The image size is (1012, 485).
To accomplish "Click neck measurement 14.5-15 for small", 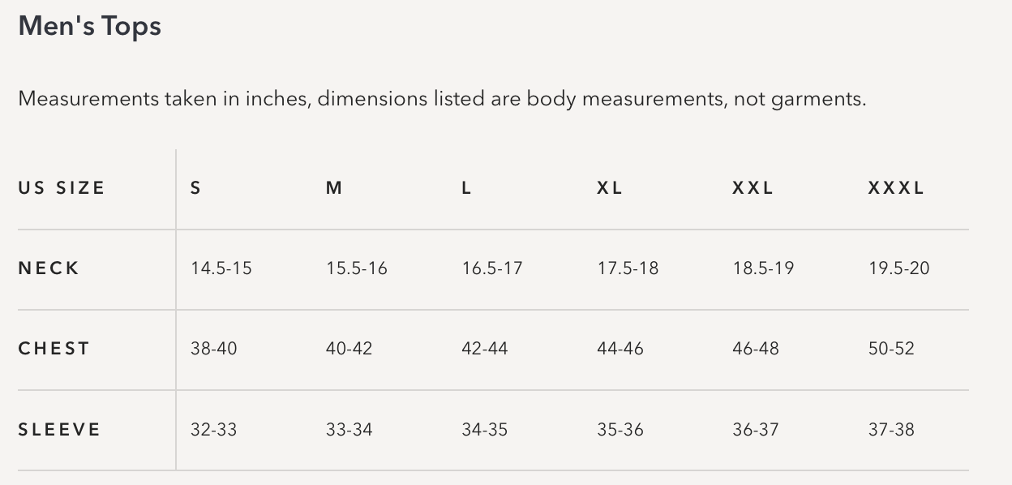I will tap(221, 268).
